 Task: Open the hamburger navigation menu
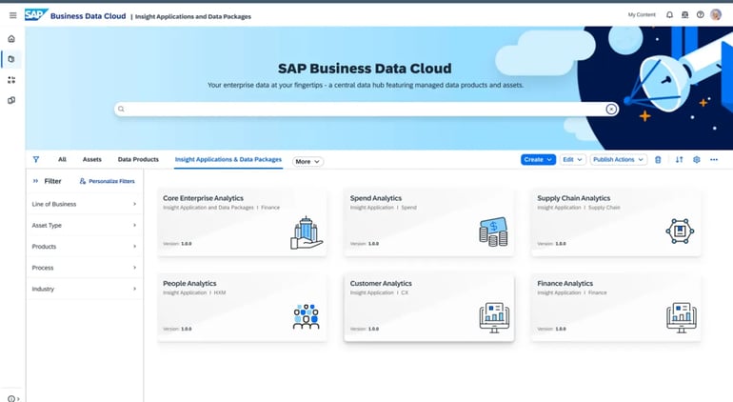(13, 15)
